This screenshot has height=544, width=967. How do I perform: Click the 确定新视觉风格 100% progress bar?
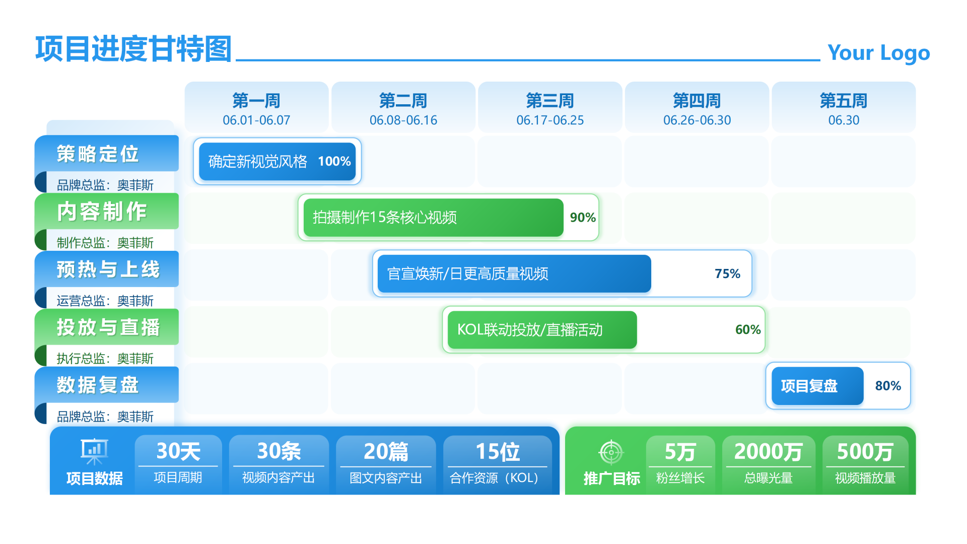click(x=278, y=162)
